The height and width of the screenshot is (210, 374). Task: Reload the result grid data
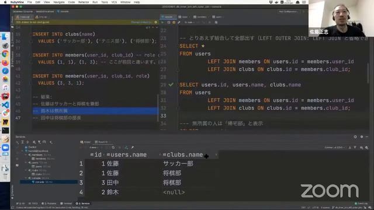[x=113, y=148]
